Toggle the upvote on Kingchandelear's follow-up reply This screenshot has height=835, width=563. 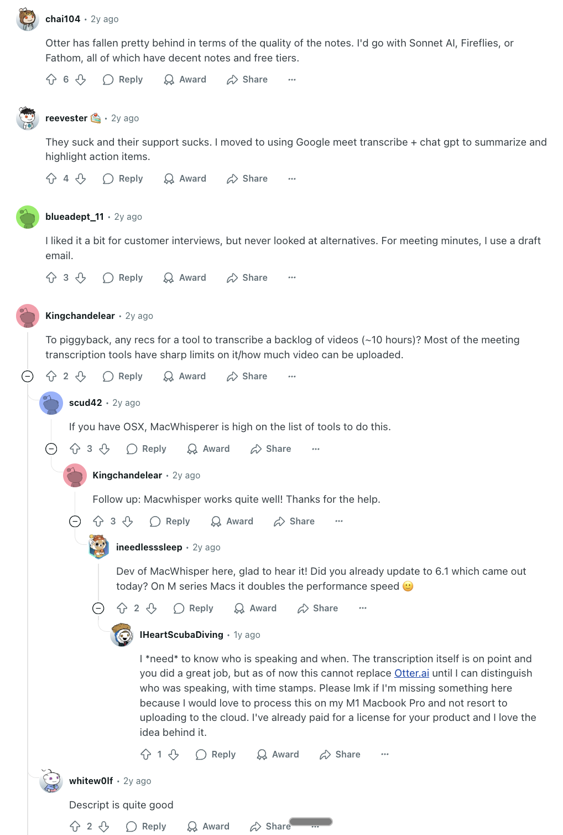point(98,521)
